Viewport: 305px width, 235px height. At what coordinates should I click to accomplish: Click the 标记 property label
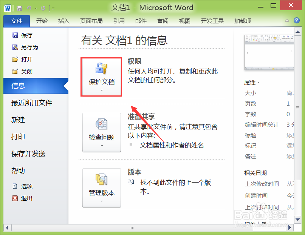coord(251,146)
